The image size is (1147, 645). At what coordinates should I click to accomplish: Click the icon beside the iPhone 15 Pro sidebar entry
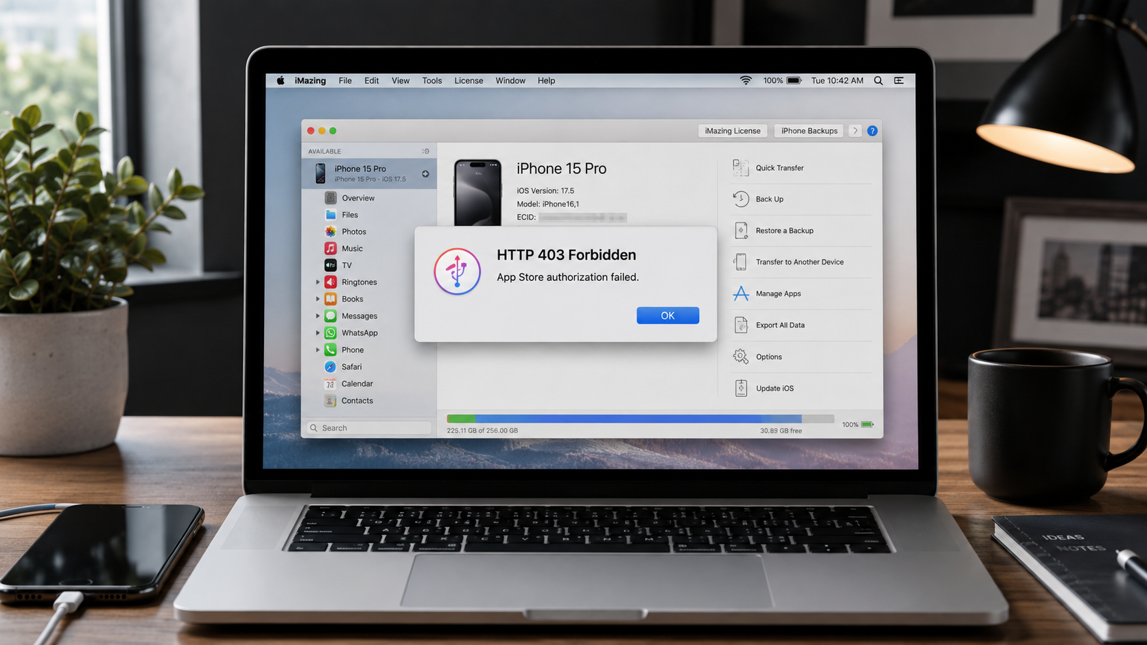tap(425, 174)
